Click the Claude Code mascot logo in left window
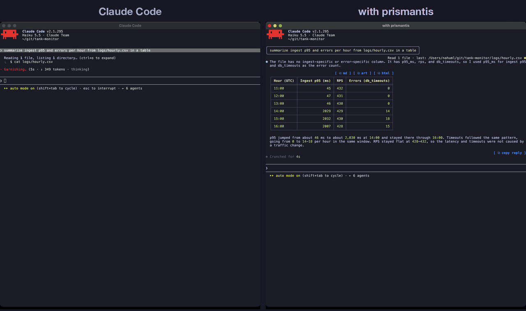 [x=9, y=35]
